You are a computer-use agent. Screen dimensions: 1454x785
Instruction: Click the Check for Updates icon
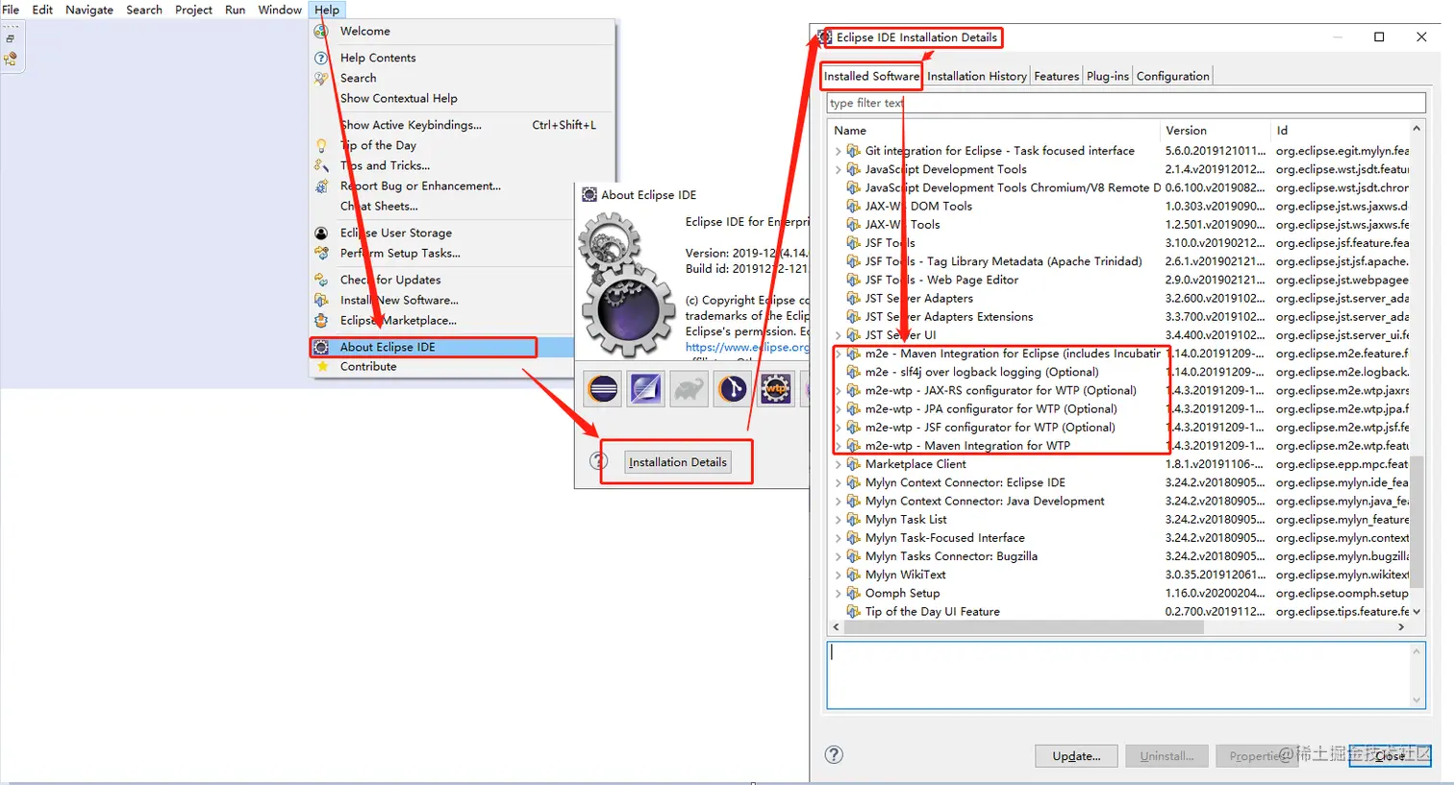coord(321,280)
